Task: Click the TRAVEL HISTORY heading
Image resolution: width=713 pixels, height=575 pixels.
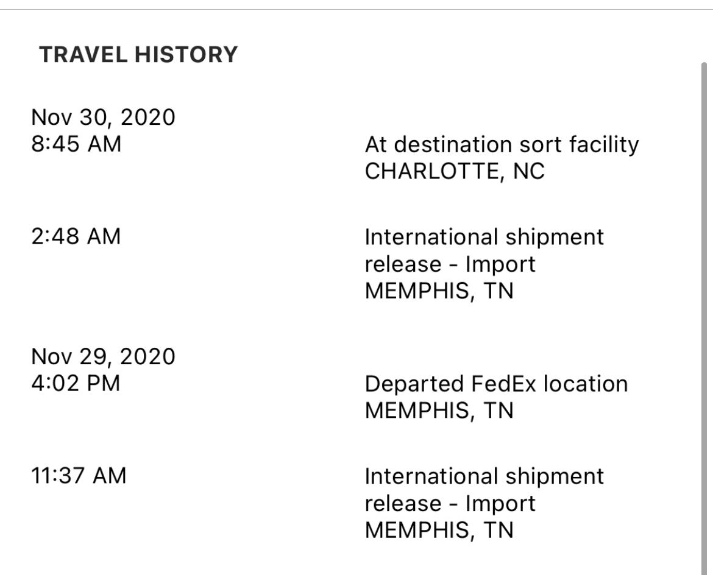Action: click(x=138, y=55)
